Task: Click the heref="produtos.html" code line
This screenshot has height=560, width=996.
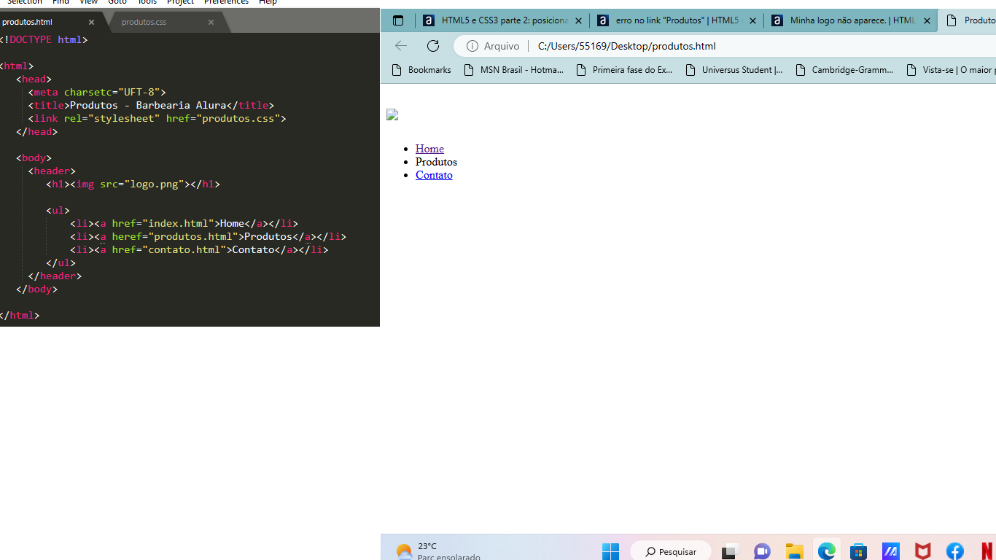Action: tap(208, 236)
